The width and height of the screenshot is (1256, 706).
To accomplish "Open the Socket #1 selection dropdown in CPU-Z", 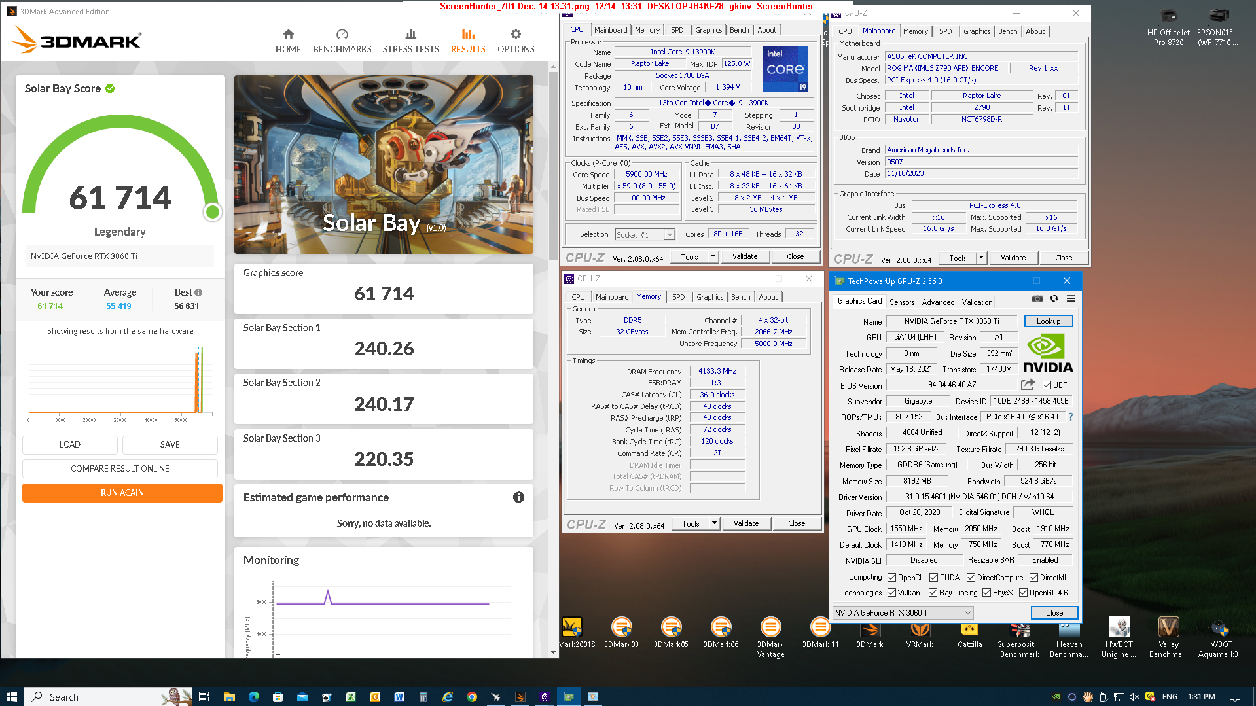I will pos(645,235).
